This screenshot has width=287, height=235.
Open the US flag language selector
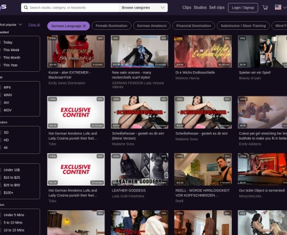pyautogui.click(x=278, y=7)
